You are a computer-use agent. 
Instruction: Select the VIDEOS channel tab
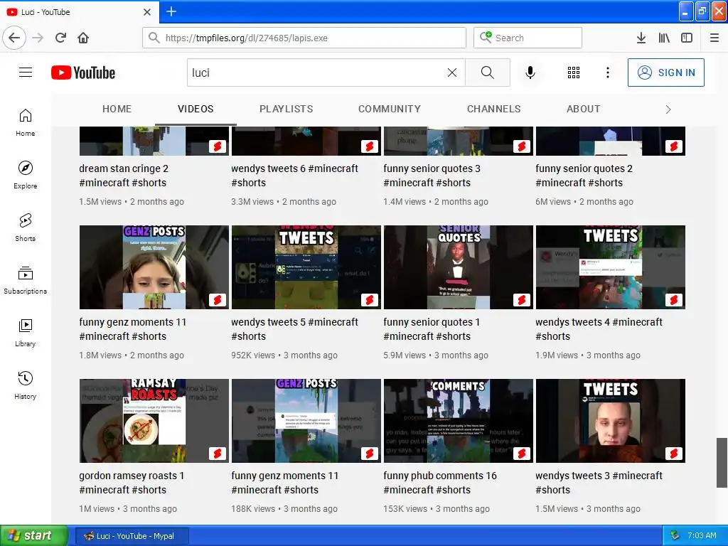[x=196, y=109]
